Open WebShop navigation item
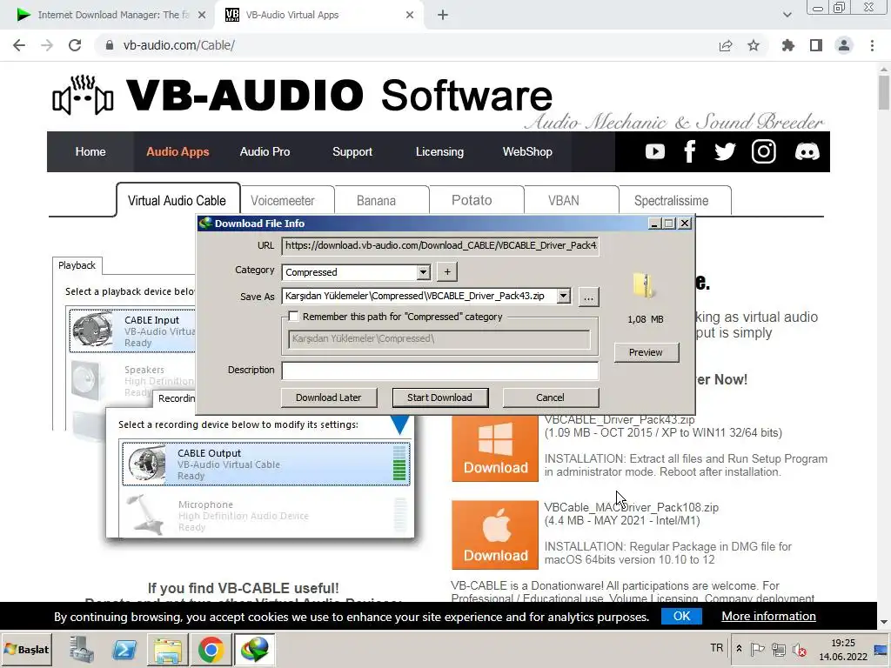Screen dimensions: 891x668 [527, 151]
